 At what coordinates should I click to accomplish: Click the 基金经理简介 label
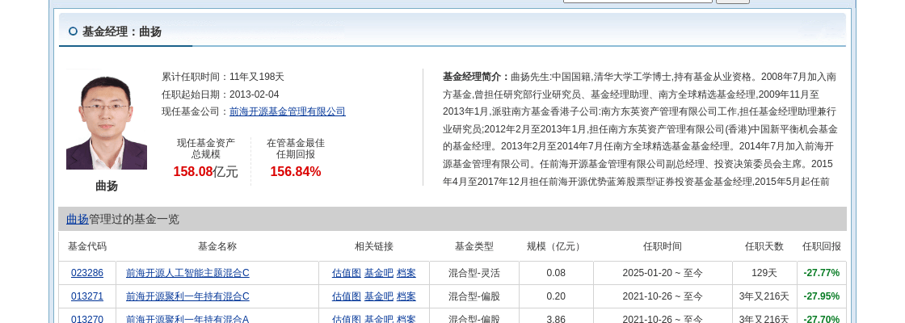[476, 77]
